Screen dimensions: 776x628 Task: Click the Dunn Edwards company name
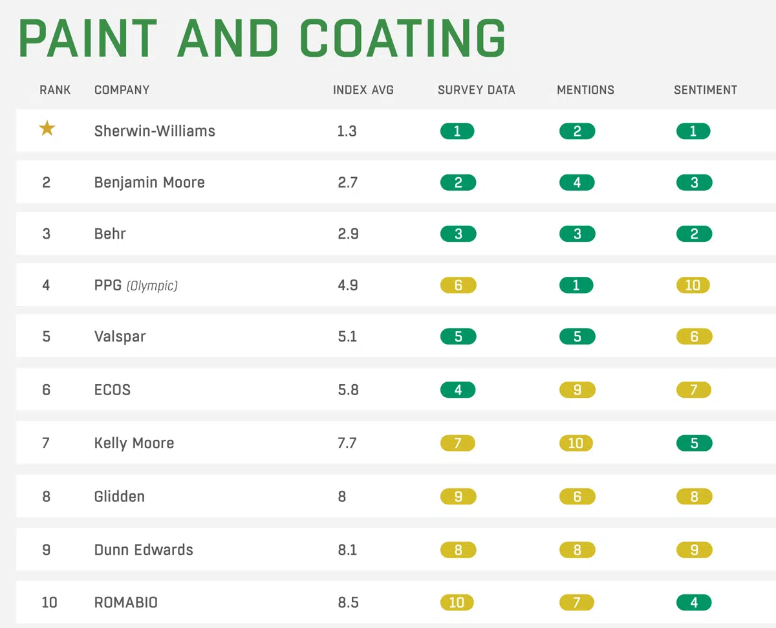tap(144, 550)
